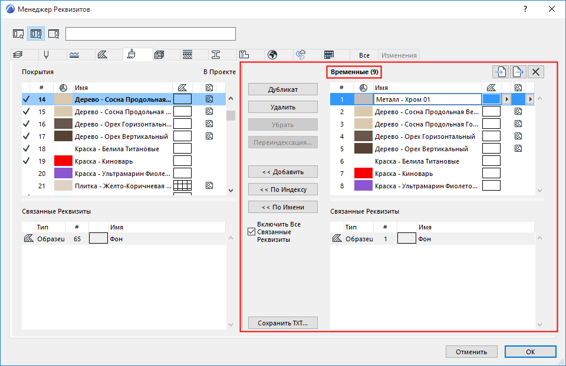Open the Profiles I-beam tab
The height and width of the screenshot is (366, 566).
point(216,55)
